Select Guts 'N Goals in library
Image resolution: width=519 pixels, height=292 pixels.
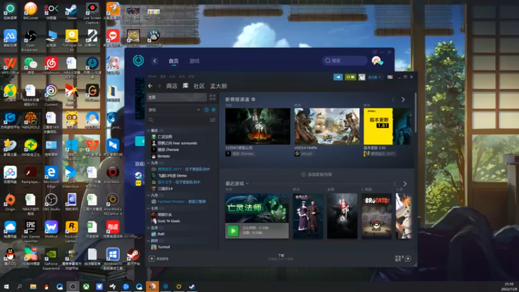click(x=169, y=221)
